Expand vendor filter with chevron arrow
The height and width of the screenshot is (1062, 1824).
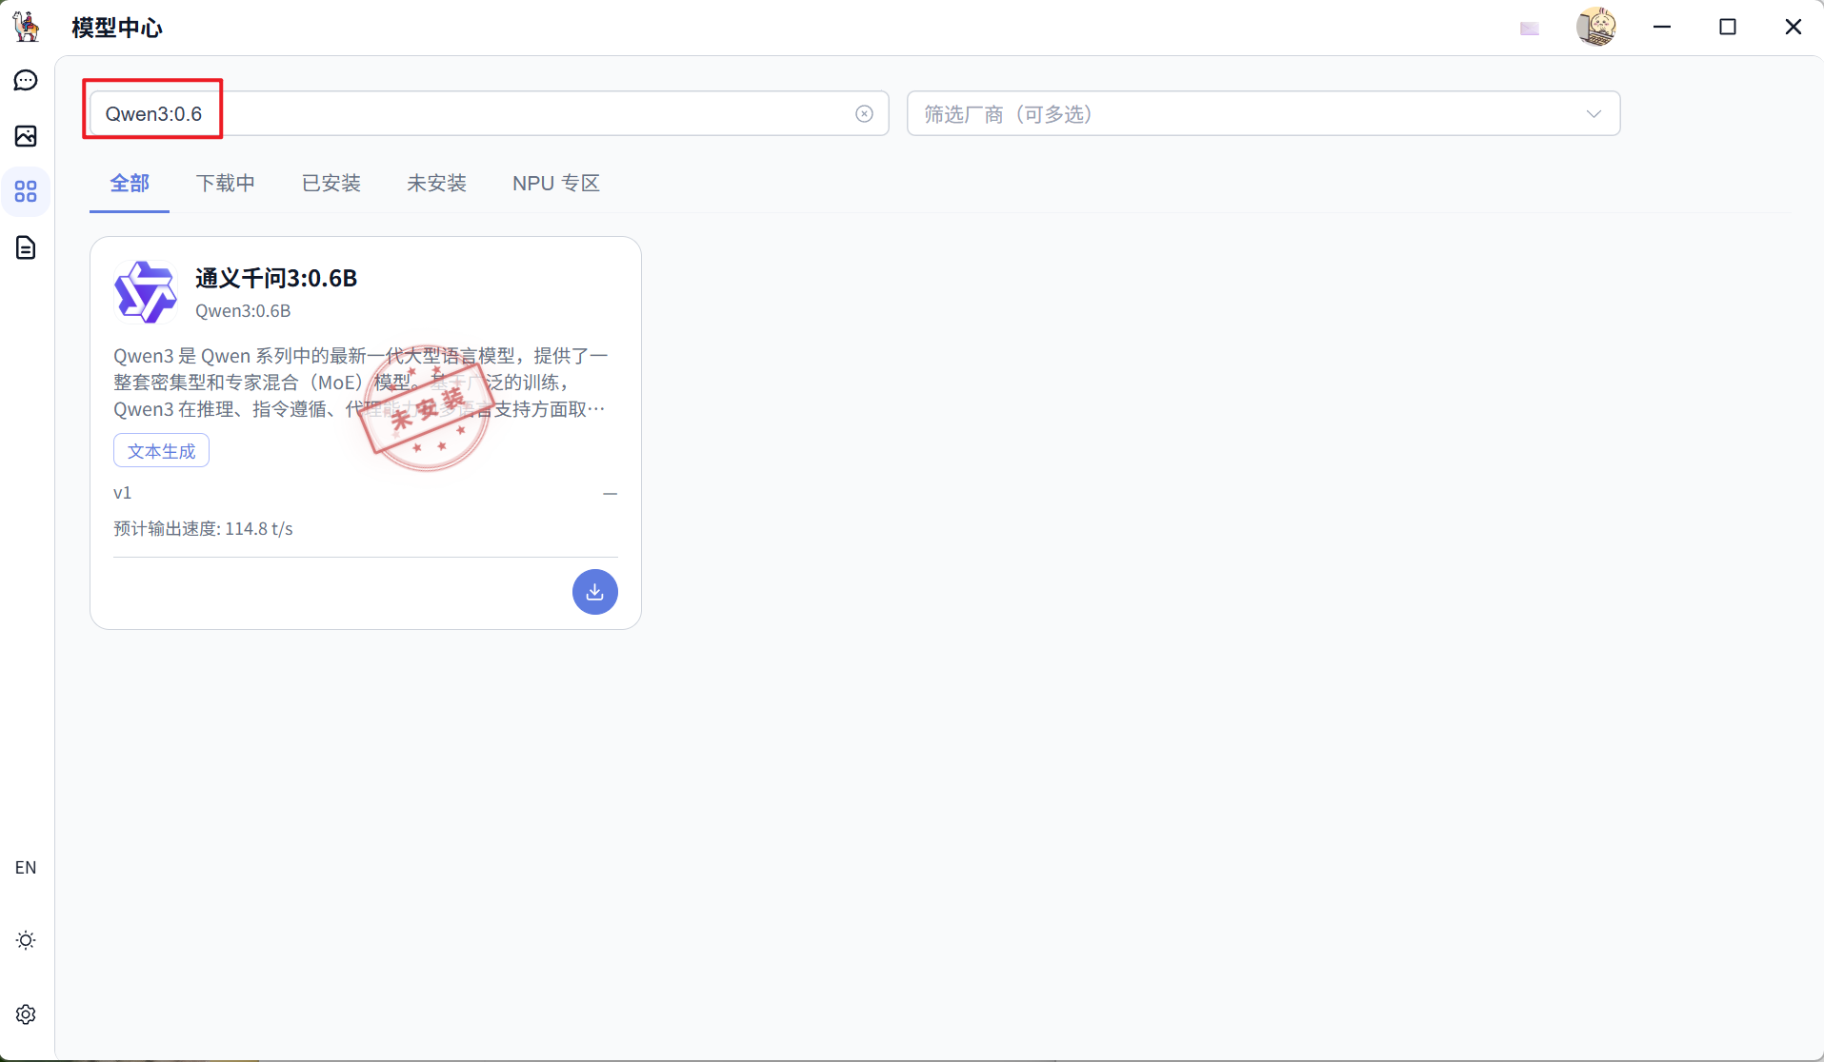[1593, 114]
